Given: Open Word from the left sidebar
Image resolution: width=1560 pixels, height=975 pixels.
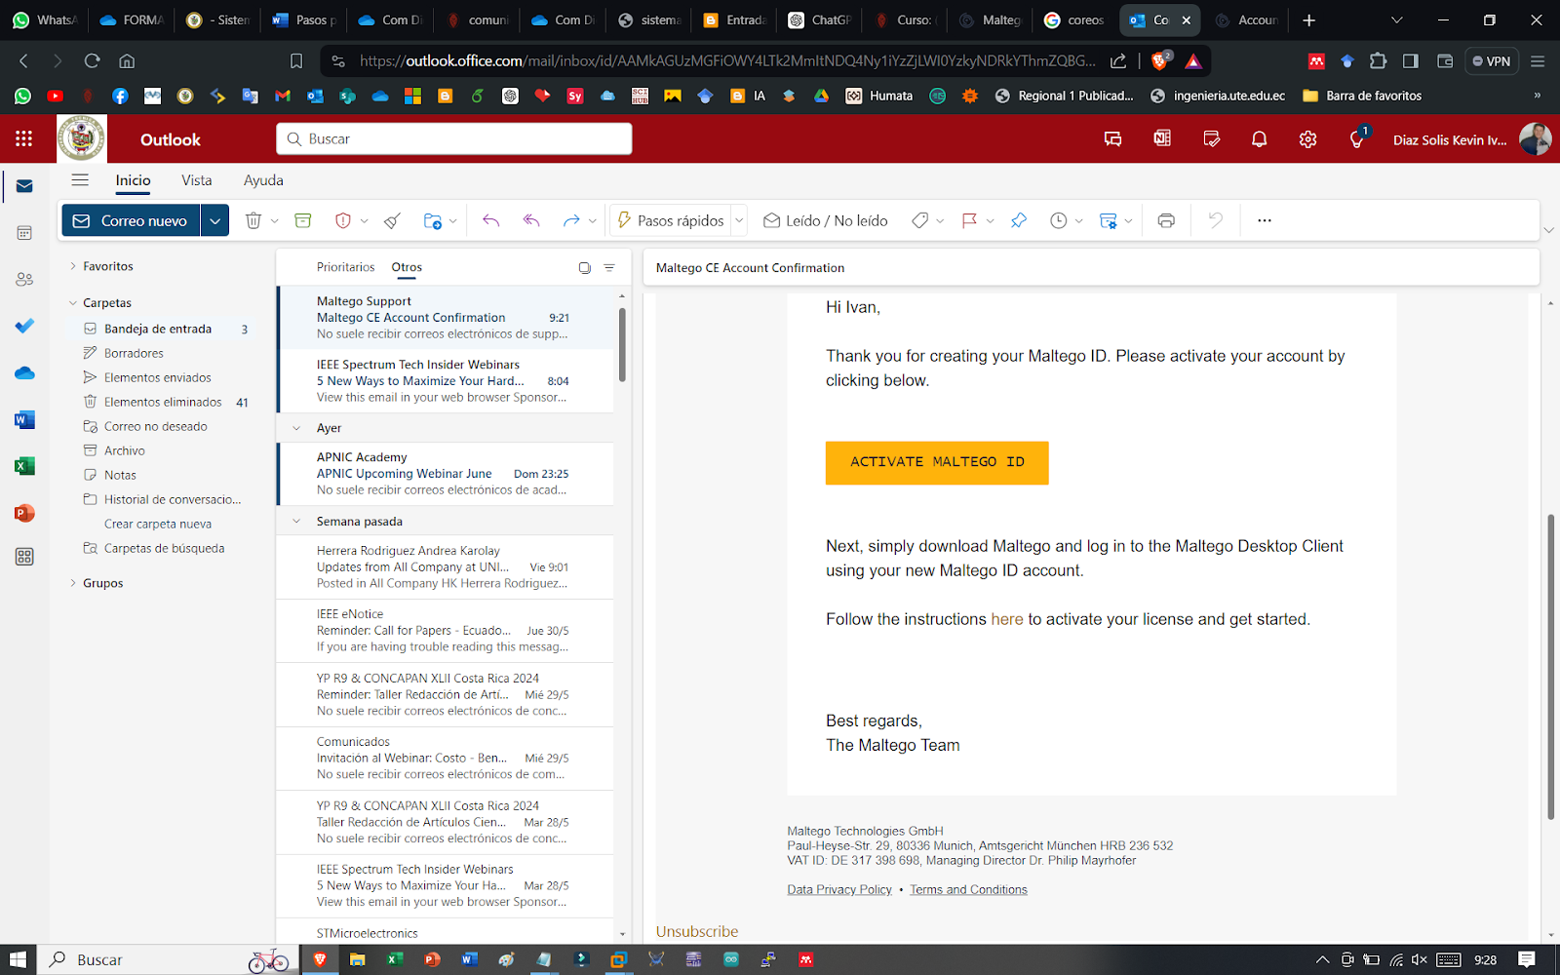Looking at the screenshot, I should tap(24, 420).
